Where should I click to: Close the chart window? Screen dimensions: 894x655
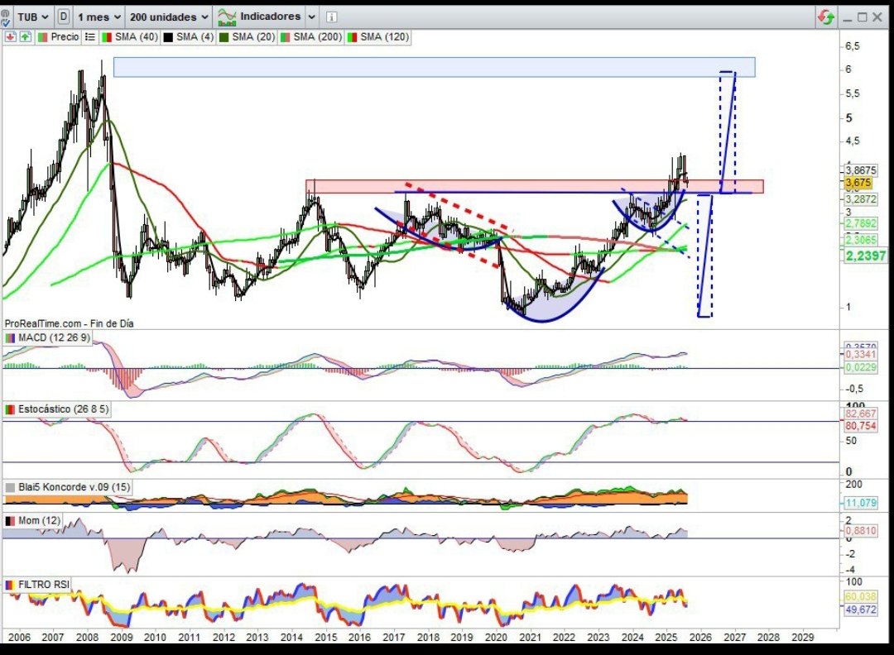(x=877, y=17)
